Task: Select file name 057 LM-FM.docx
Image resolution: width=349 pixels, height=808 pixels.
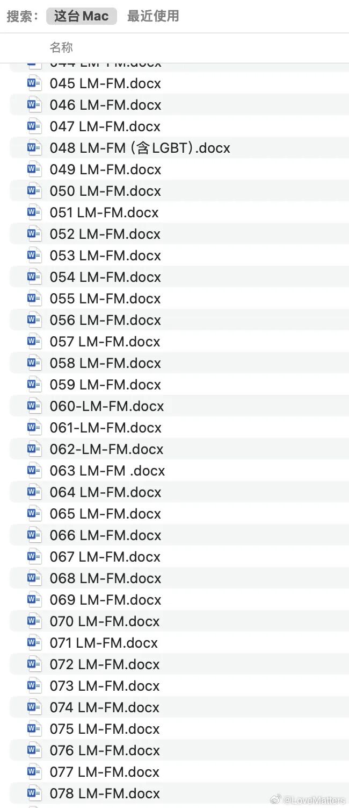Action: (105, 342)
